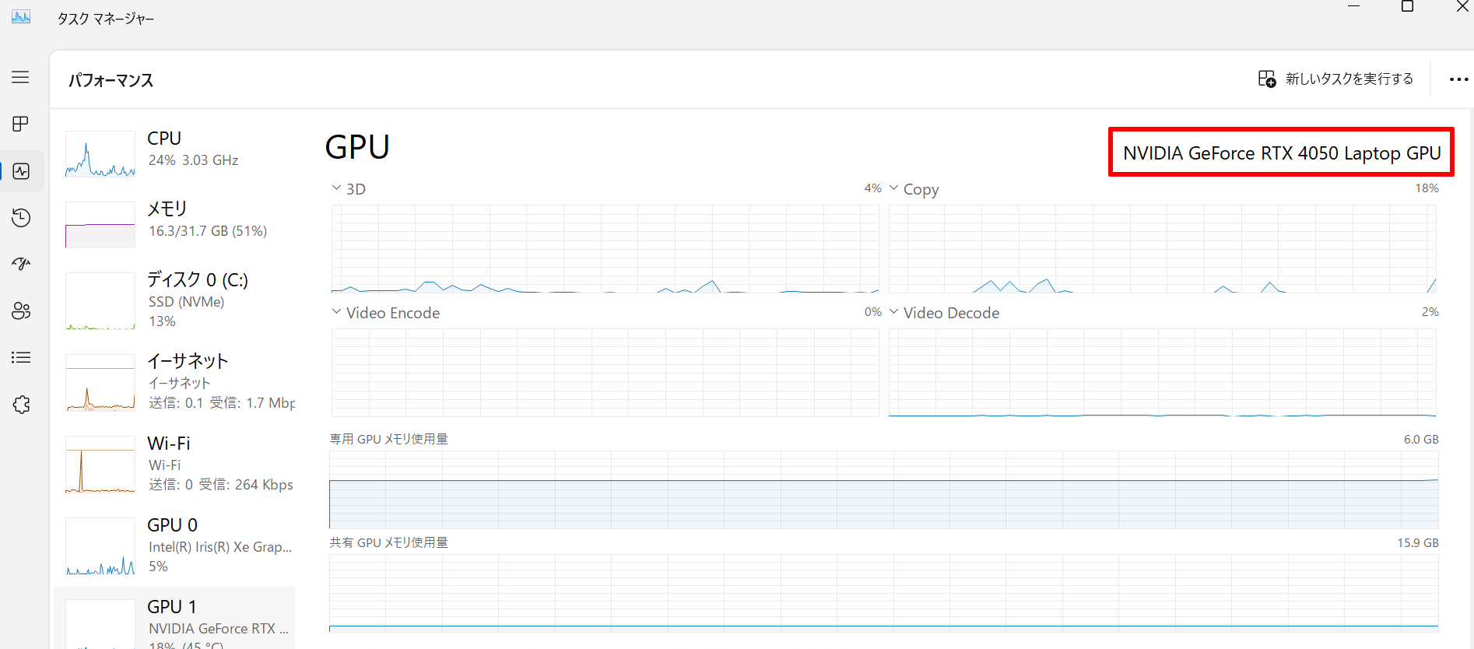Open the Video Decode engine dropdown
Viewport: 1474px width, 649px height.
coord(893,312)
